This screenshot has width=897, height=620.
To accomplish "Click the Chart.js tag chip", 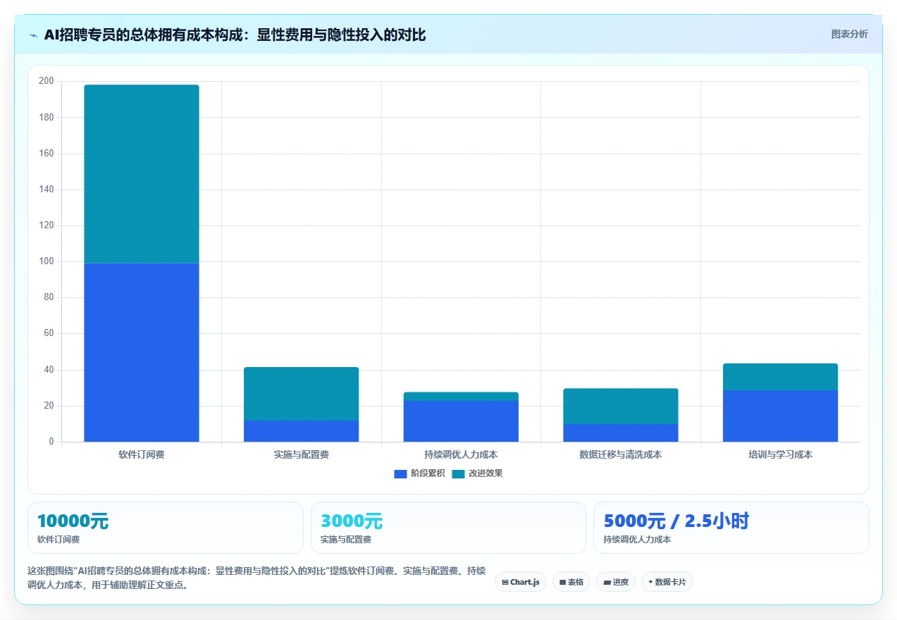I will [x=521, y=582].
